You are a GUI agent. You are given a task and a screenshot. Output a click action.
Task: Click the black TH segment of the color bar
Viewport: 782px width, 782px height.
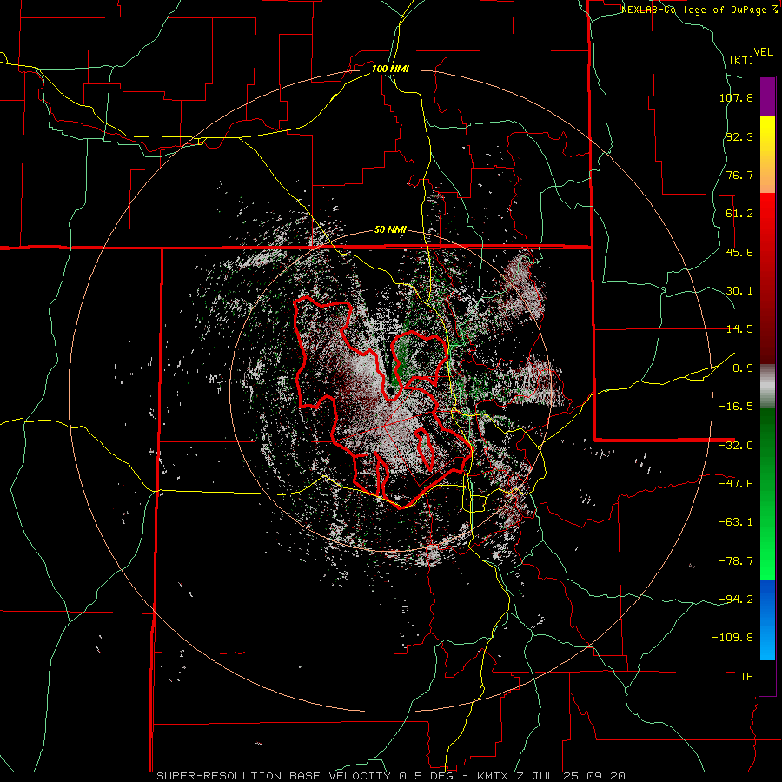(x=767, y=677)
